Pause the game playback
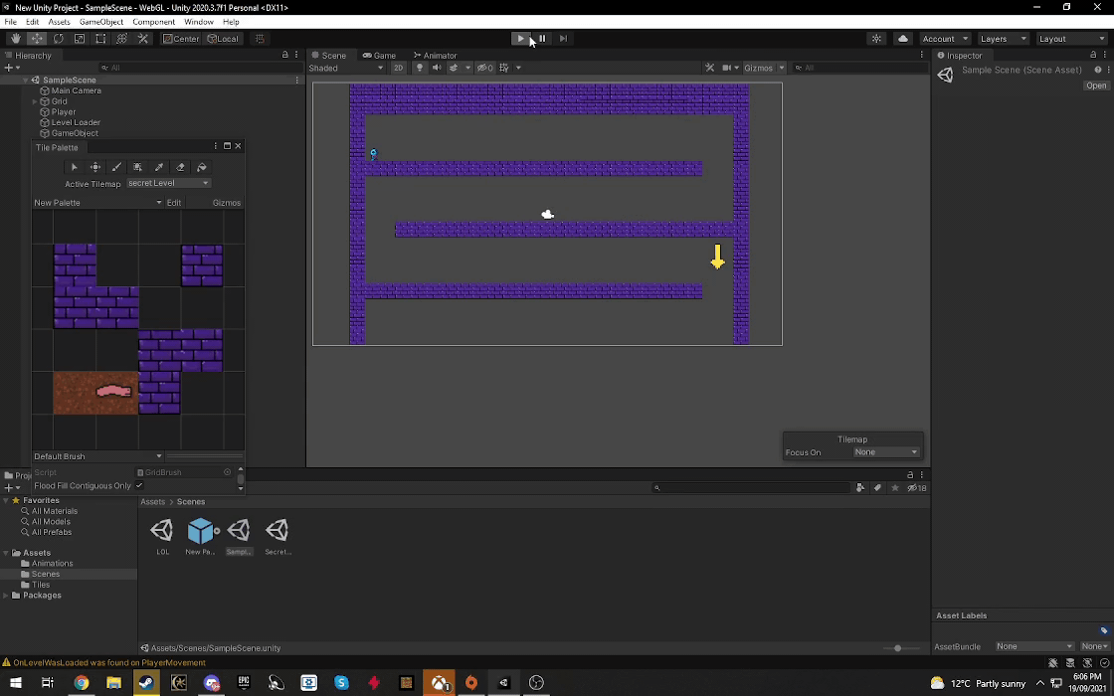Viewport: 1114px width, 696px height. point(542,39)
